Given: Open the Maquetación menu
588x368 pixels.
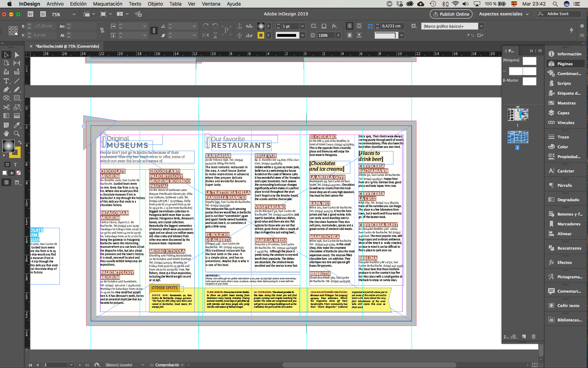Looking at the screenshot, I should tap(107, 4).
